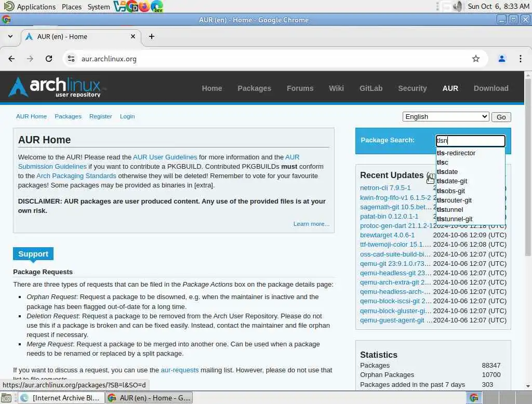Open netron-cli 7.9.5-1 package

[385, 188]
